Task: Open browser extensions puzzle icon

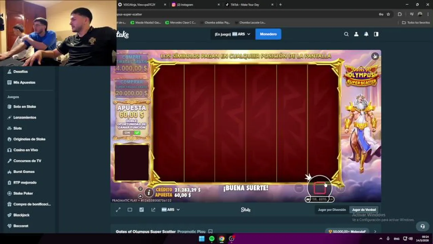Action: 400,14
